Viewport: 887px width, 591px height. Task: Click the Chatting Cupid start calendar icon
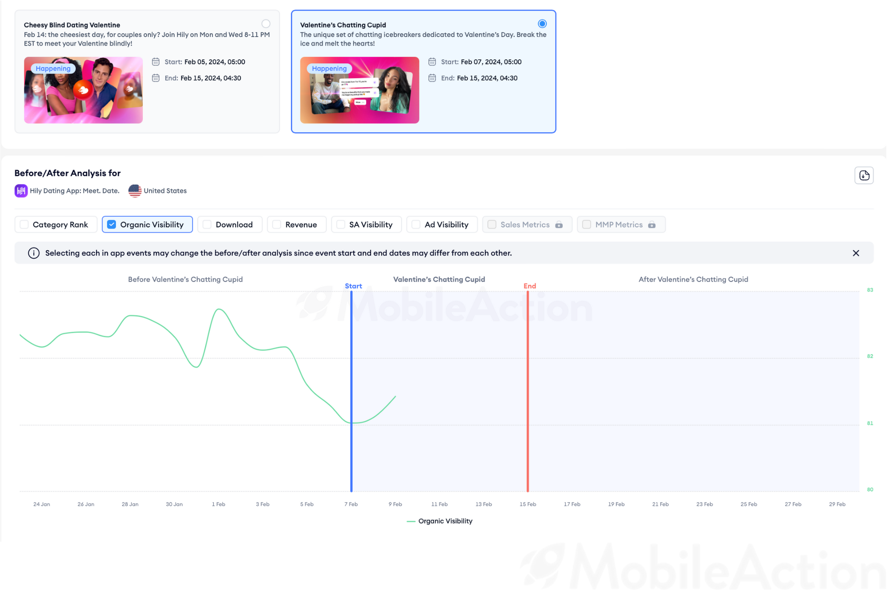coord(432,62)
